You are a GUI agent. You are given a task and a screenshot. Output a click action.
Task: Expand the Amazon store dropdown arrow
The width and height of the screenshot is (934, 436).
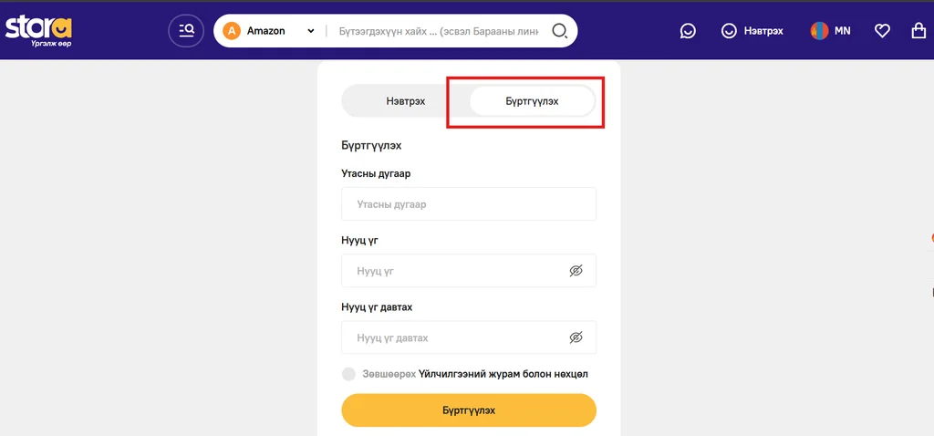tap(310, 31)
